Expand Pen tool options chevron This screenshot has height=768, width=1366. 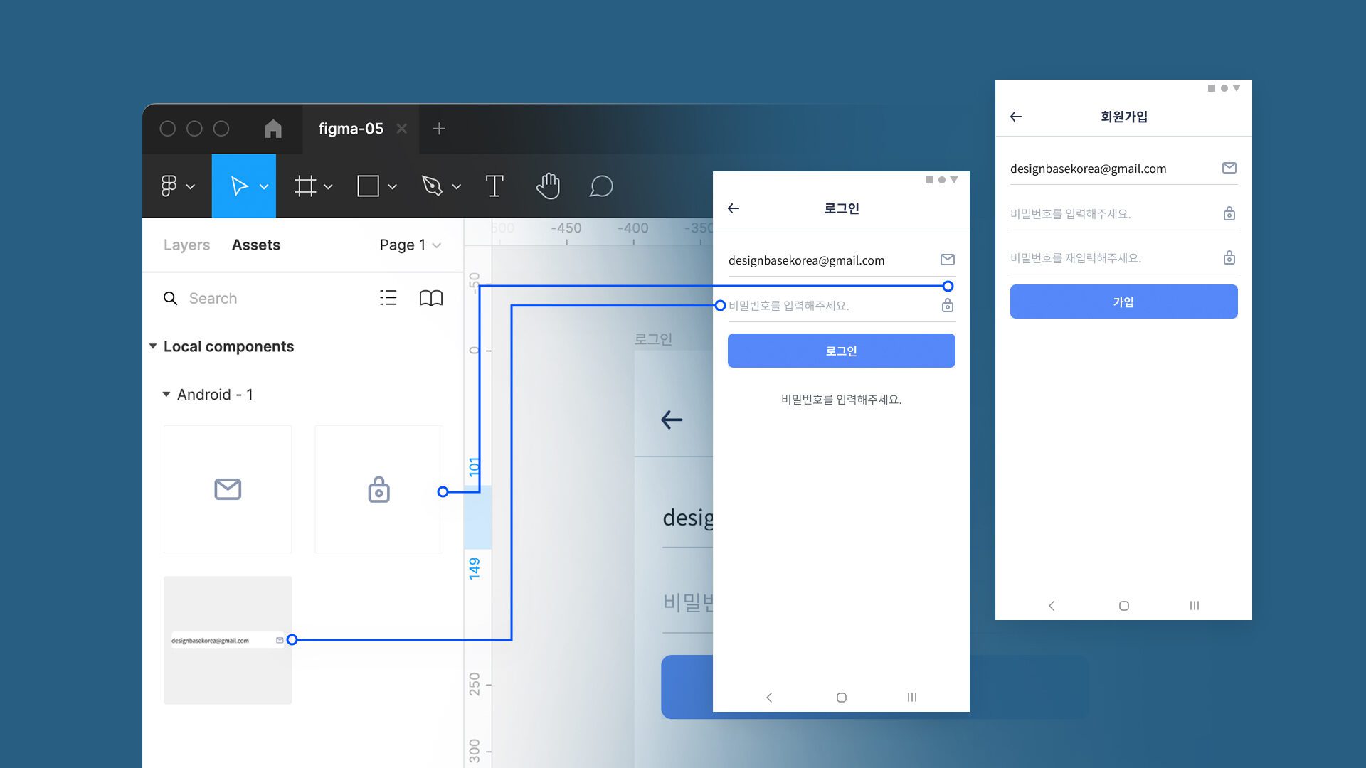tap(457, 187)
